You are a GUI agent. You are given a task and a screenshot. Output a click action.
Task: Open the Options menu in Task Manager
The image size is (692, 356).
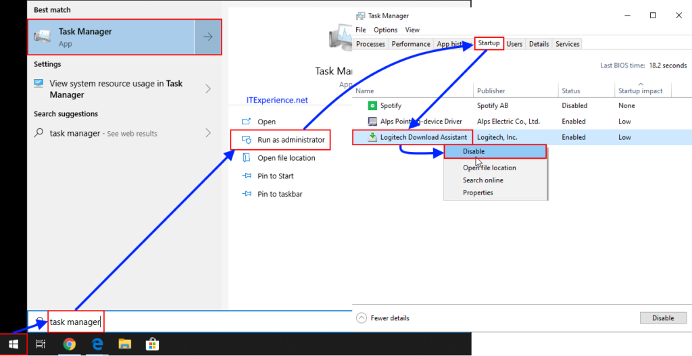385,30
